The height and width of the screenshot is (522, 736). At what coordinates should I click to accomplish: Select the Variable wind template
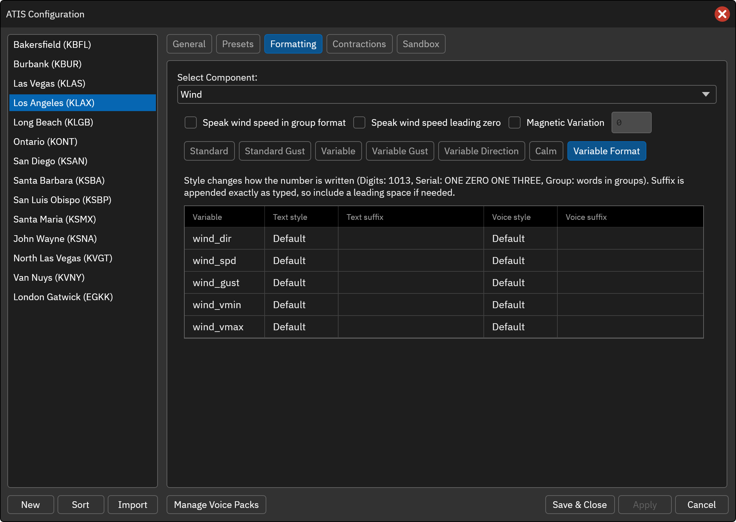click(x=338, y=151)
